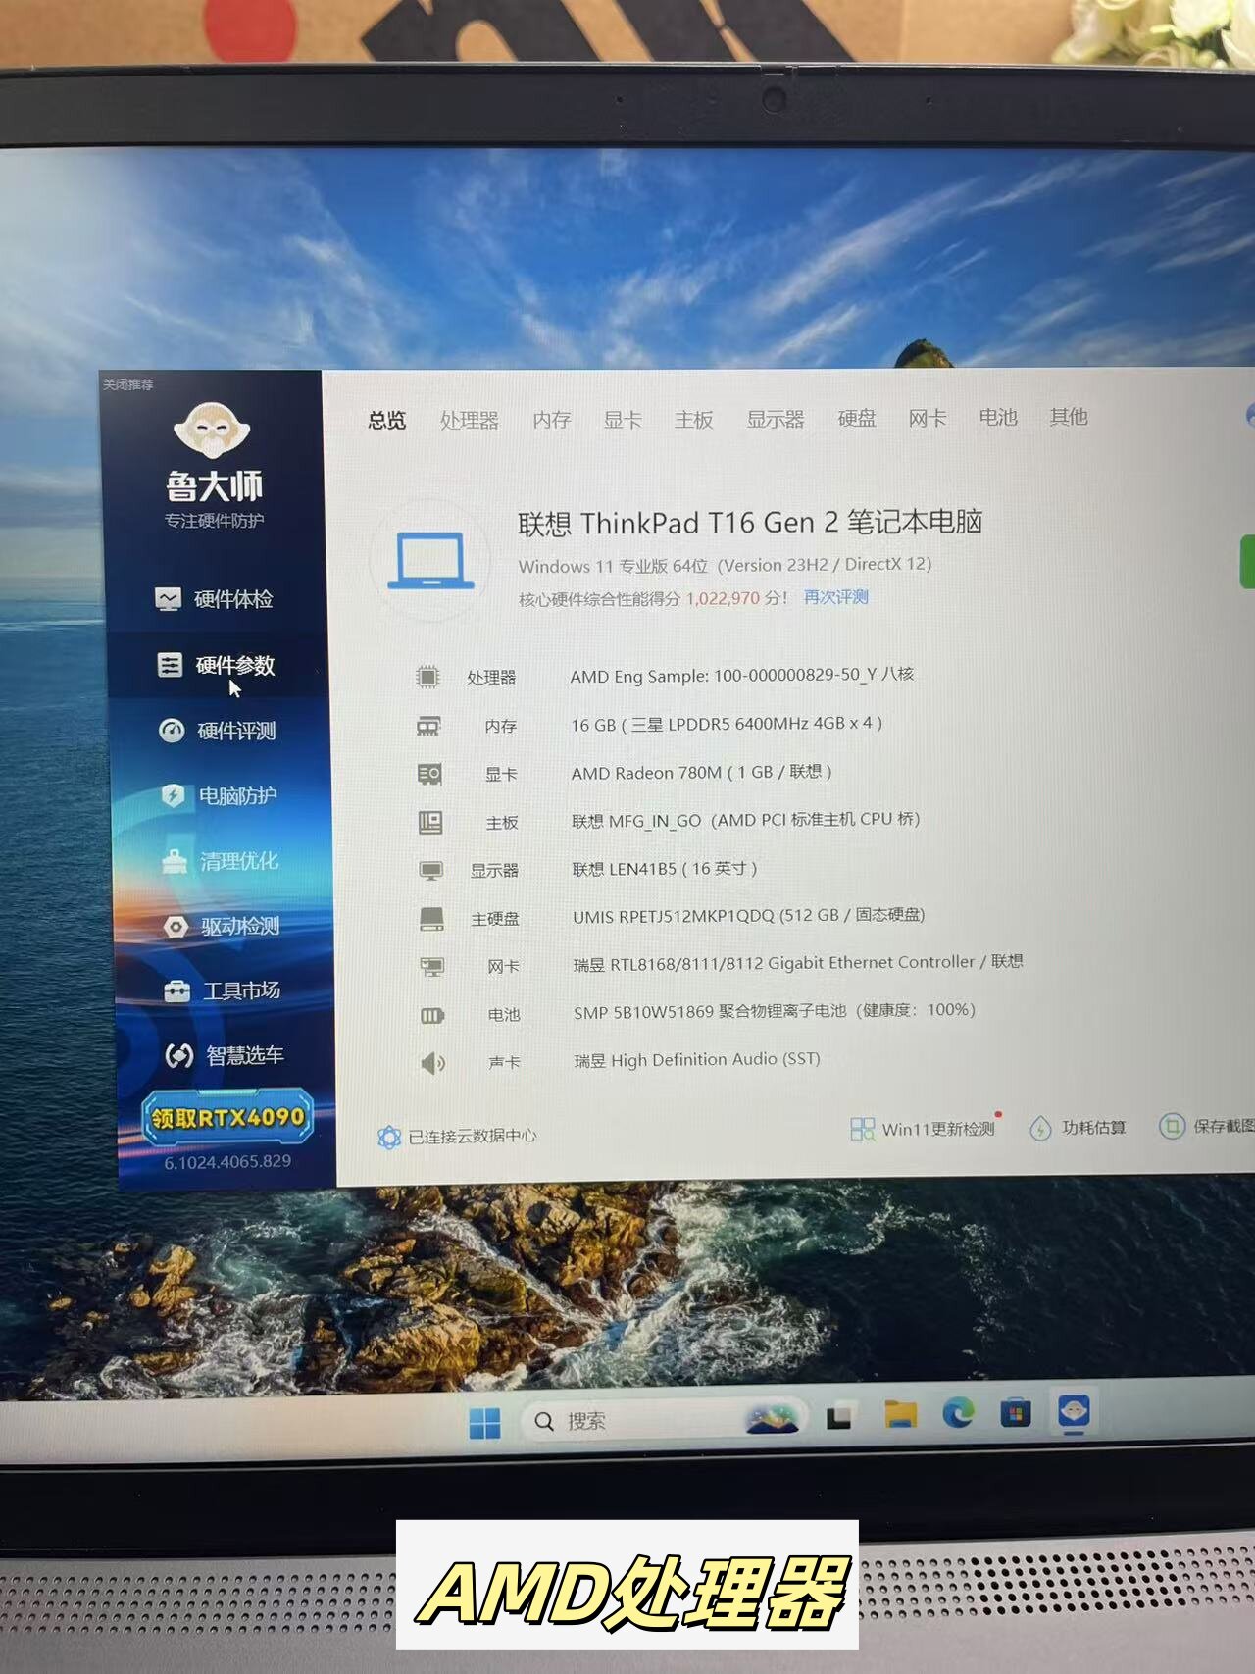Switch to the 处理器 tab
This screenshot has height=1674, width=1255.
(470, 420)
